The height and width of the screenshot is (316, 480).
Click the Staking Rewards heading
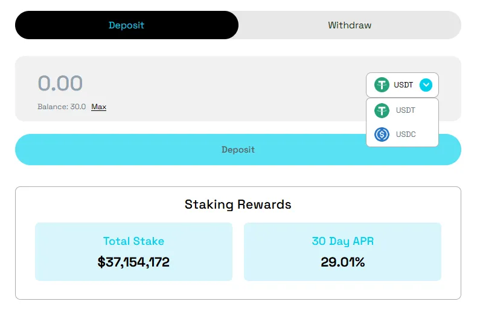[x=238, y=204]
